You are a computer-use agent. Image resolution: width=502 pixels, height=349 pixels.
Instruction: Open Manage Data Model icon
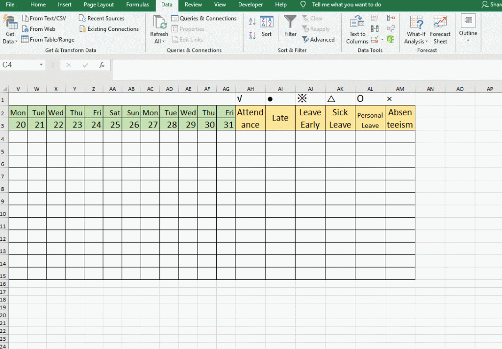(x=391, y=39)
